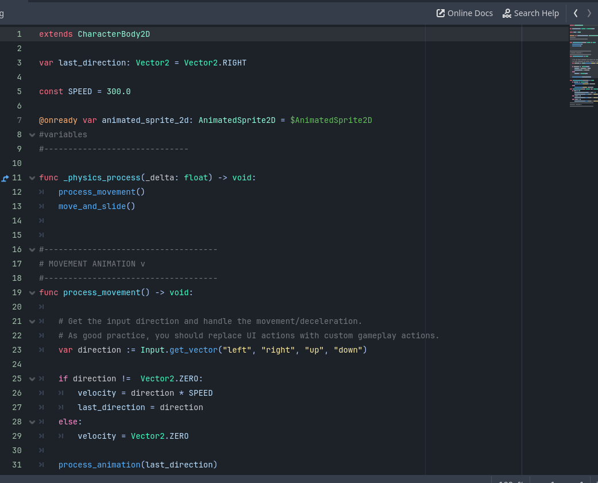Click the "down" string argument

(x=348, y=350)
